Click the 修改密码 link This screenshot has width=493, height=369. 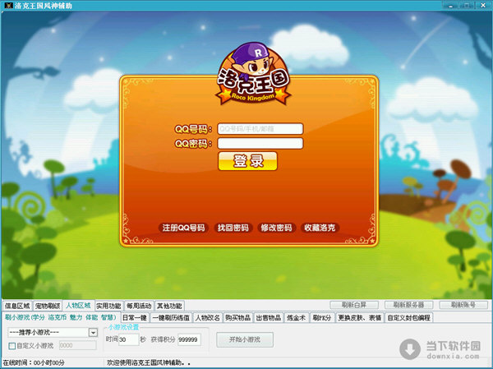(276, 228)
